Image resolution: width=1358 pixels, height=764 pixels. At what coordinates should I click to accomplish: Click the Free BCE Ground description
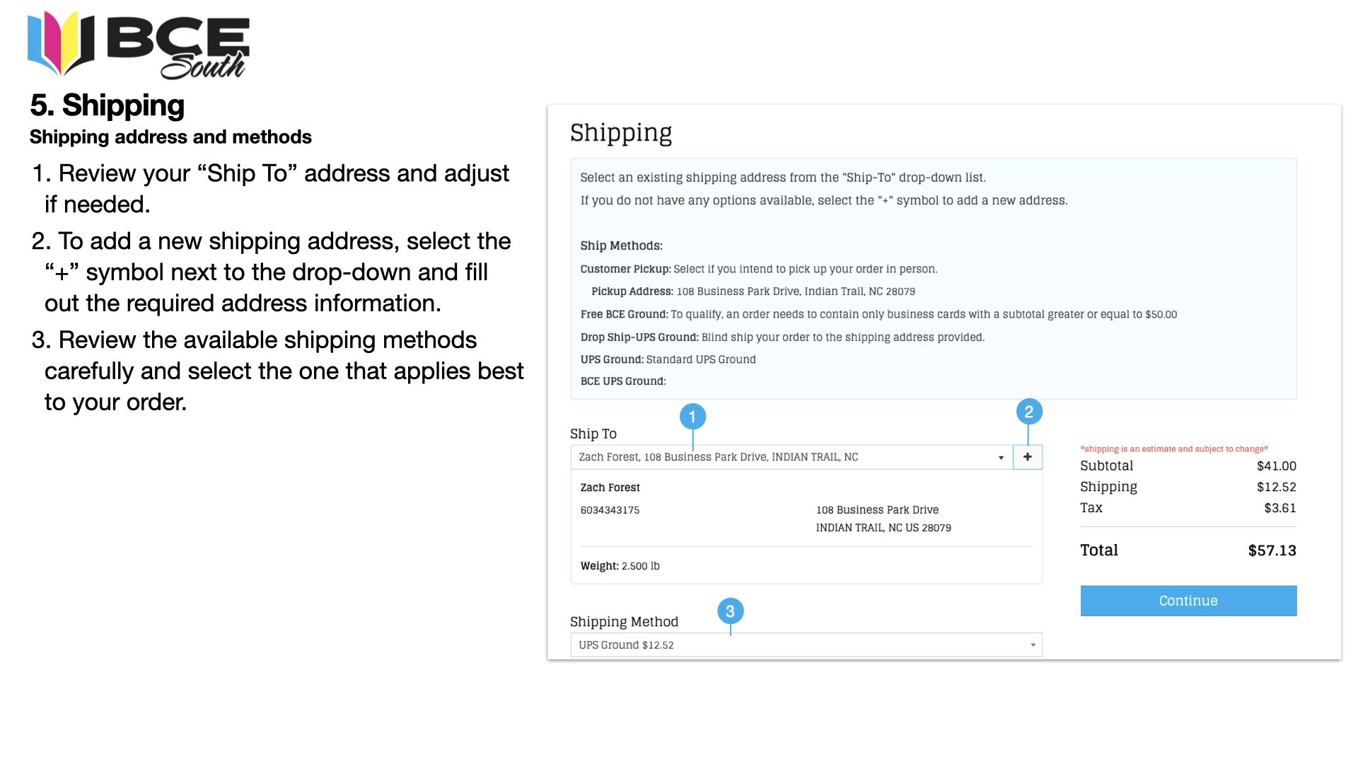[x=878, y=314]
